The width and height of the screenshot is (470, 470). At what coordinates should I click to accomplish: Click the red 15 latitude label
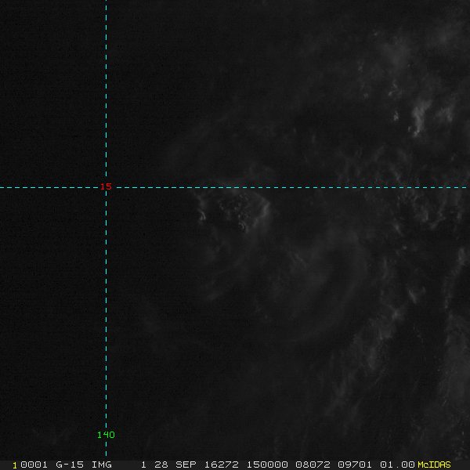click(x=106, y=186)
